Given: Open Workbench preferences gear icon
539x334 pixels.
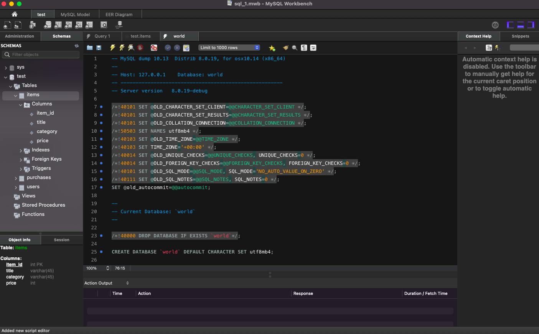Looking at the screenshot, I should tap(495, 25).
